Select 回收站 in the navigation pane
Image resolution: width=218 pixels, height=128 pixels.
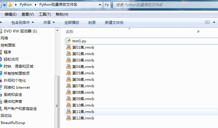pyautogui.click(x=6, y=116)
